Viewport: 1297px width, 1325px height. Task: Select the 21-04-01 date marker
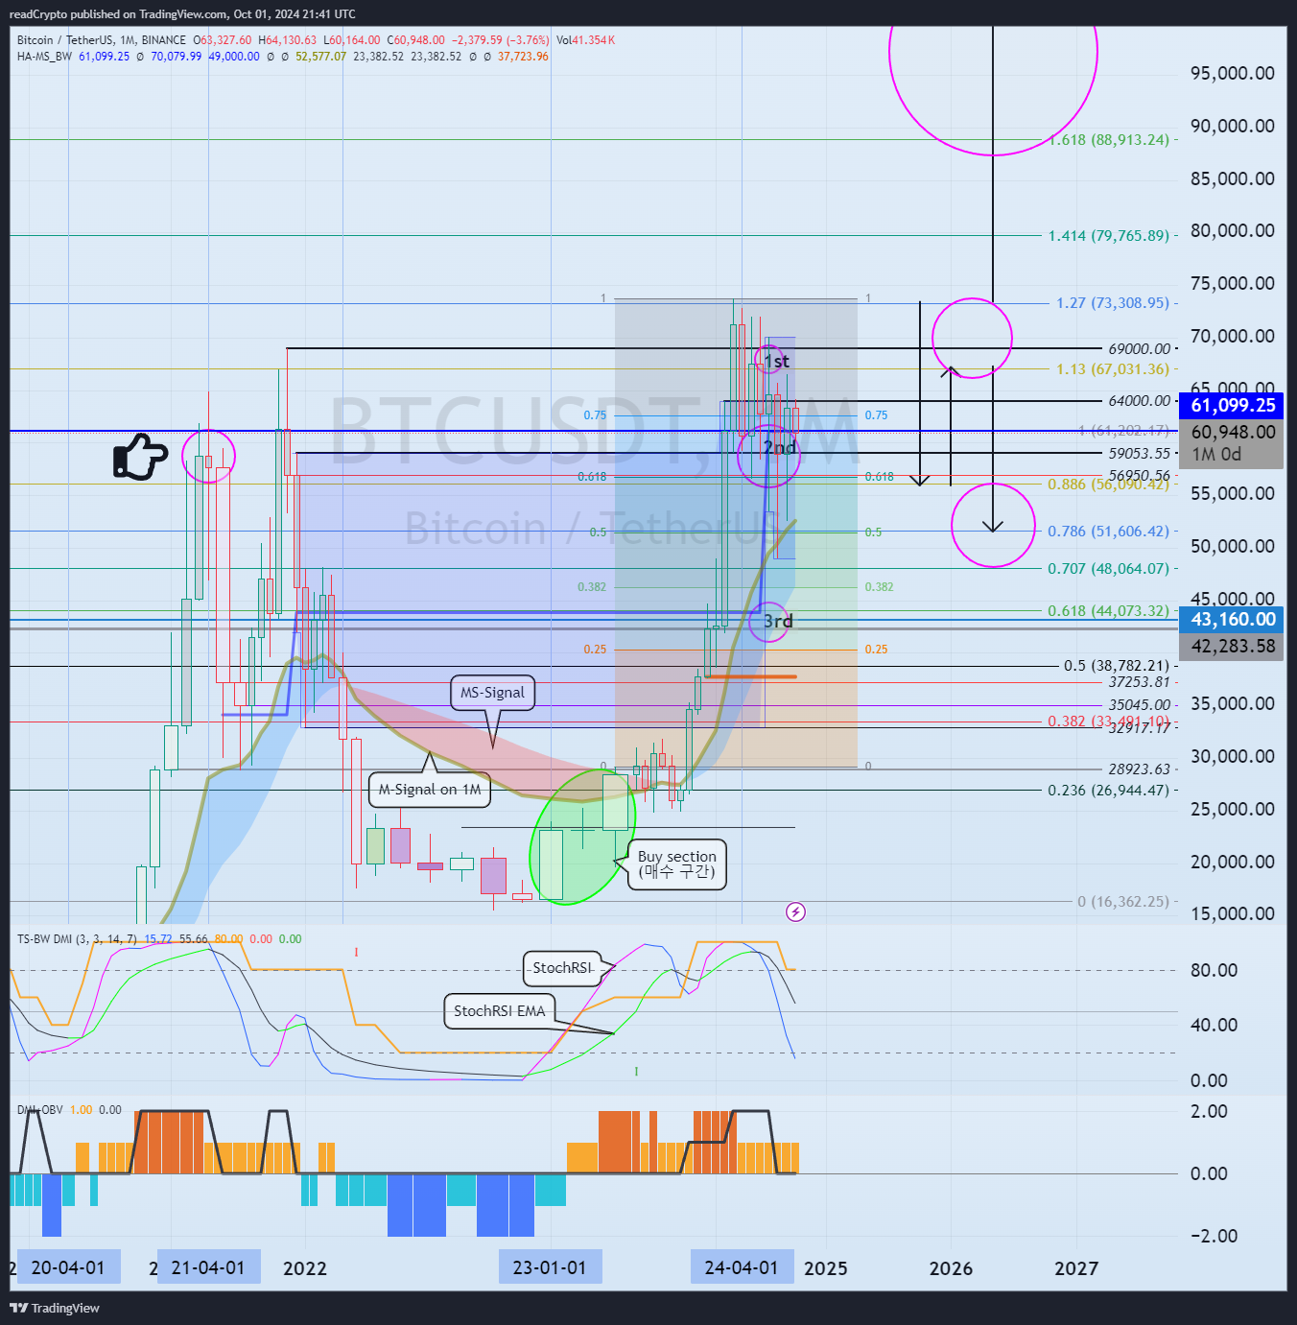point(207,1267)
